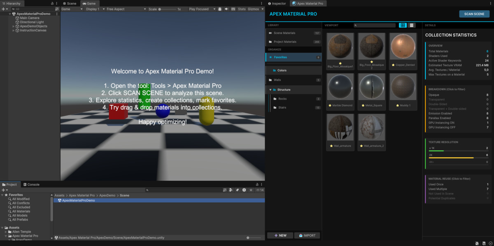The image size is (494, 246).
Task: Click the Project panel lock icon
Action: click(257, 185)
